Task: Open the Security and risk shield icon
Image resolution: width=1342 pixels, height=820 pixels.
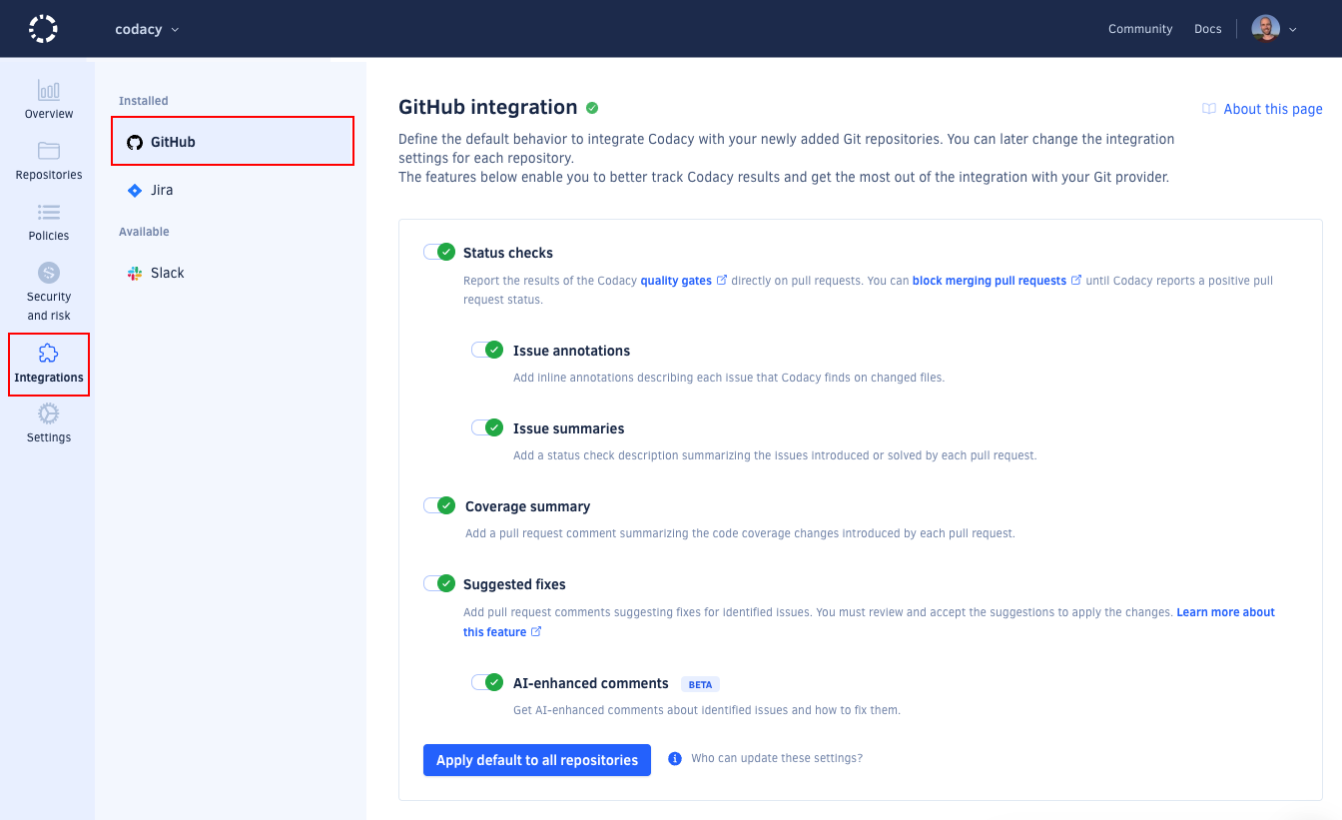Action: click(49, 273)
